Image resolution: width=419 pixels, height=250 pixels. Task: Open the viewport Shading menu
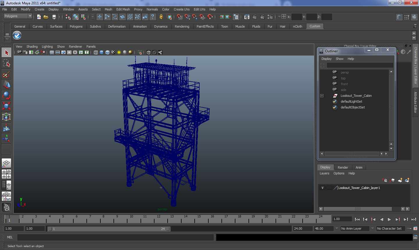[x=32, y=47]
